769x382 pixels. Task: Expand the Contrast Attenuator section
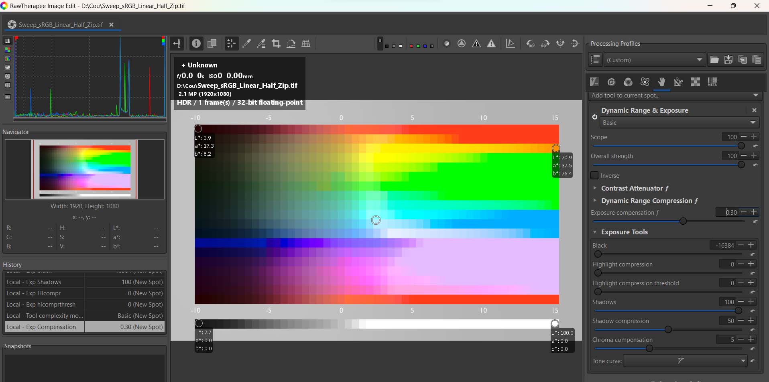(595, 188)
